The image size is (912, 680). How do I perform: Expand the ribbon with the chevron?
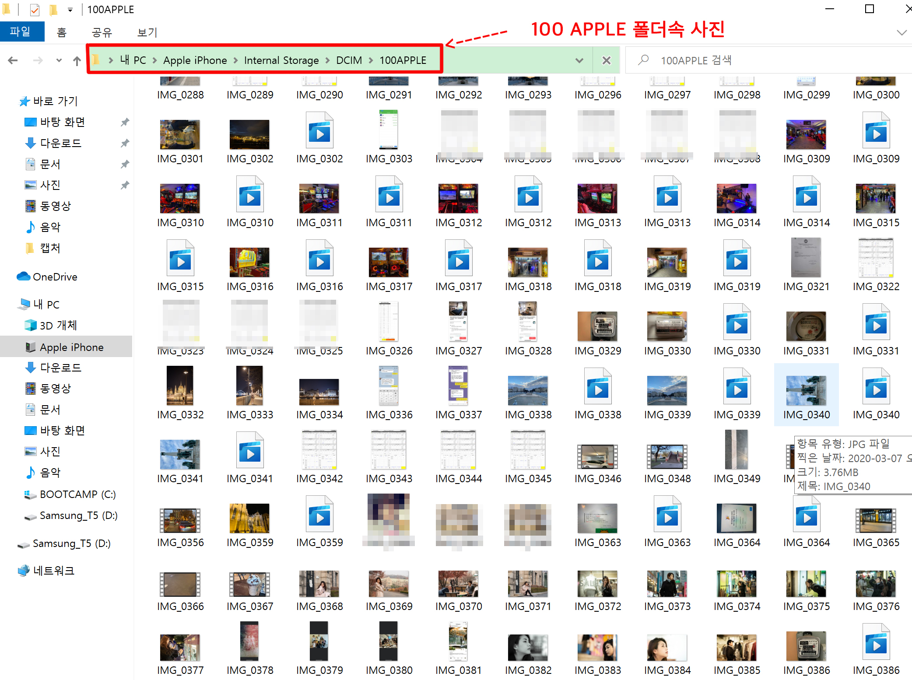[901, 32]
